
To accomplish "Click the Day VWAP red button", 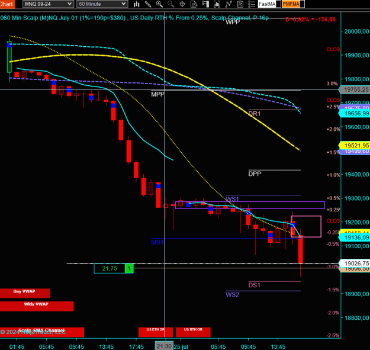I will (25, 293).
